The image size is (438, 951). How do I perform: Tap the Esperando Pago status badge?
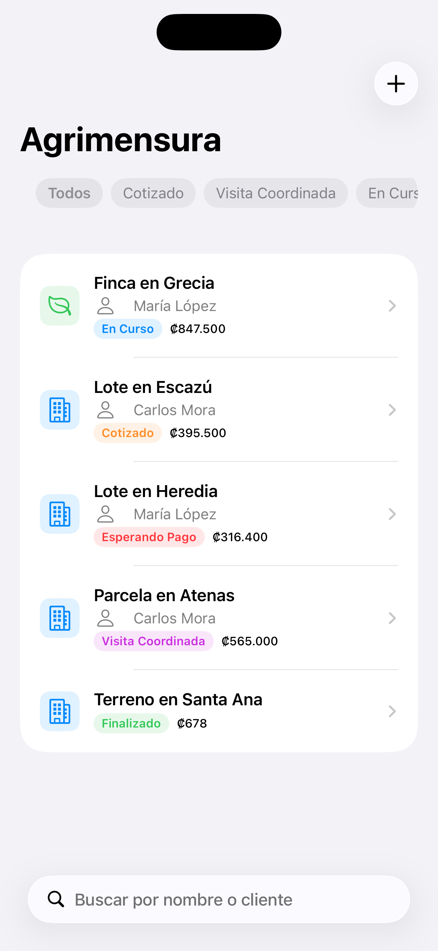click(x=149, y=537)
